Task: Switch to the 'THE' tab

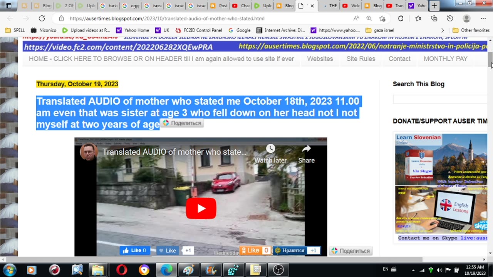Action: pyautogui.click(x=329, y=6)
